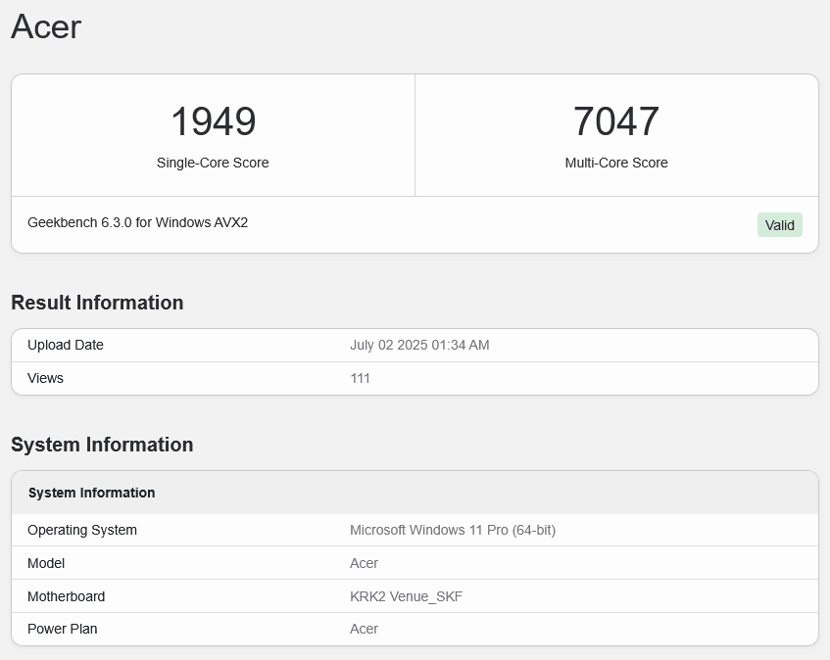Image resolution: width=830 pixels, height=660 pixels.
Task: Select the Power Plan row
Action: pos(62,629)
